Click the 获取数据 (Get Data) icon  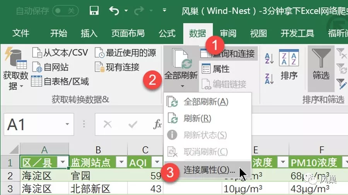point(15,58)
